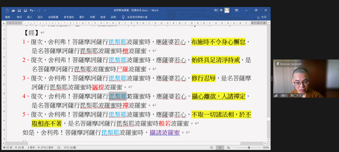Open the 版面配置 ribbon tab
This screenshot has width=339, height=152.
click(53, 17)
